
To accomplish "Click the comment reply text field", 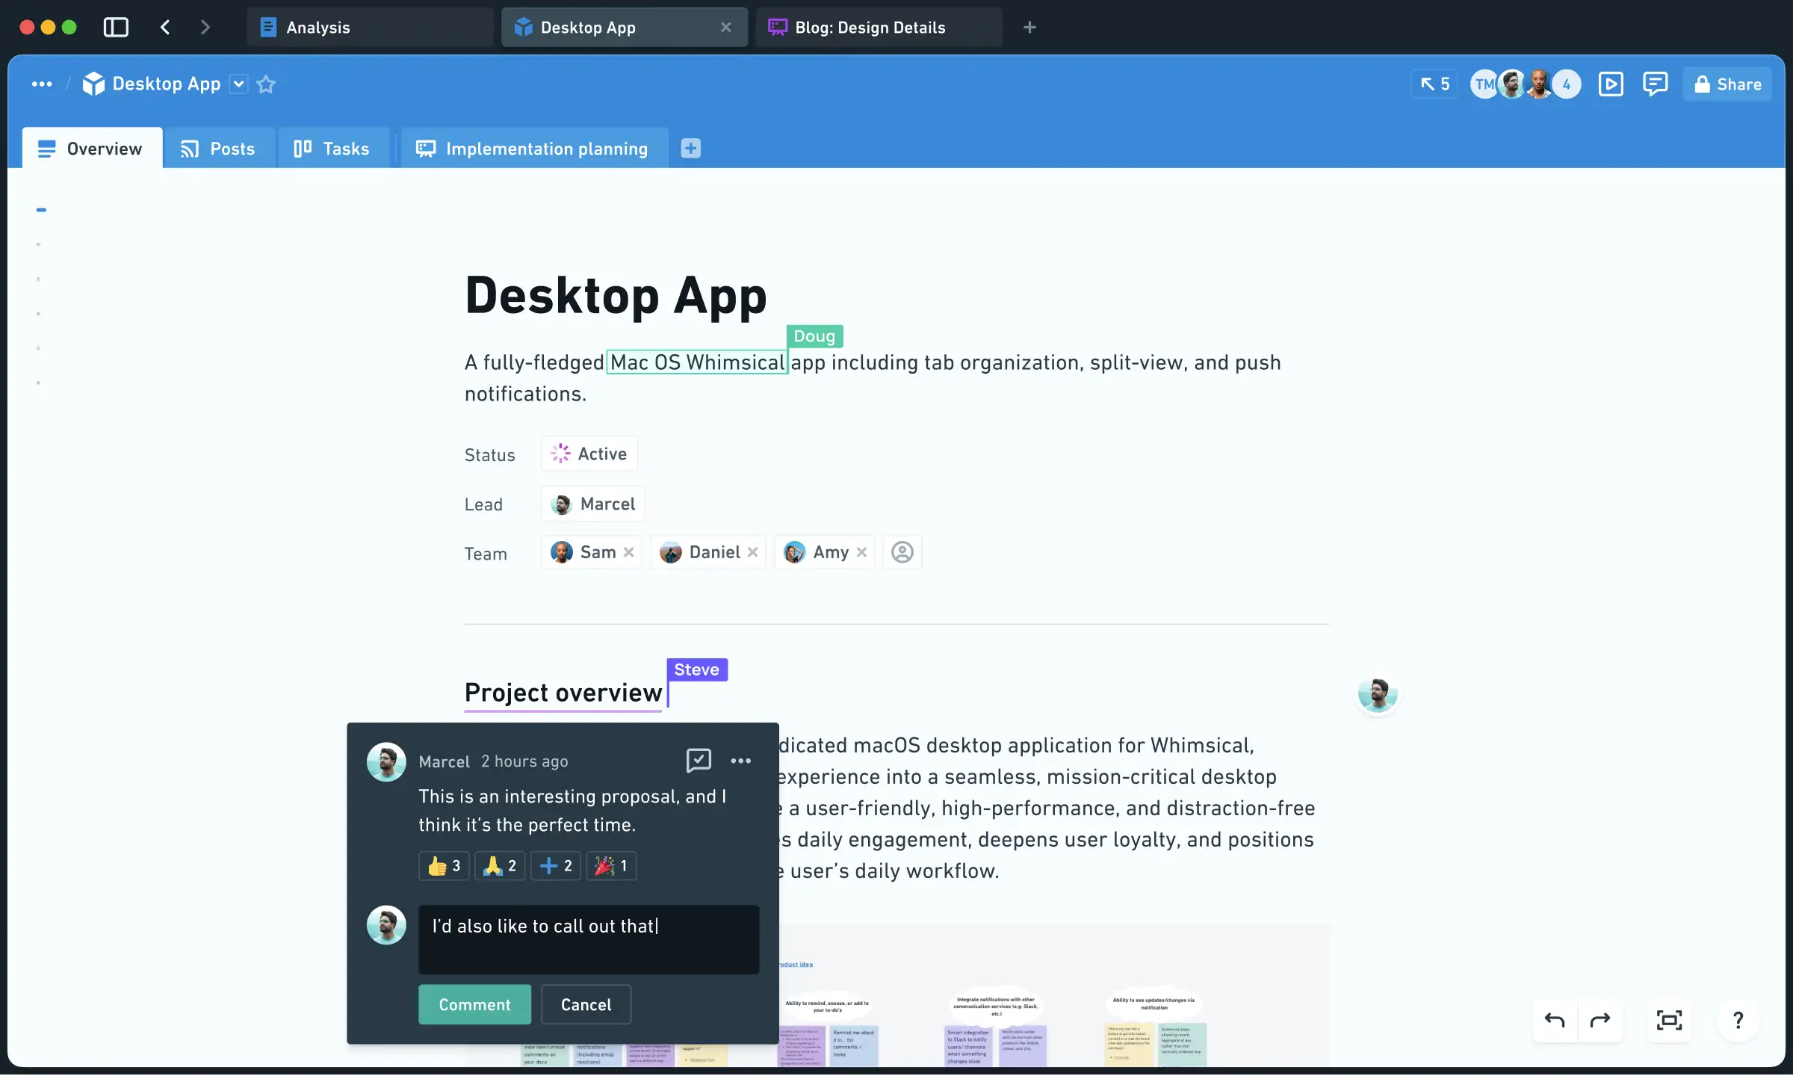I will click(x=589, y=940).
